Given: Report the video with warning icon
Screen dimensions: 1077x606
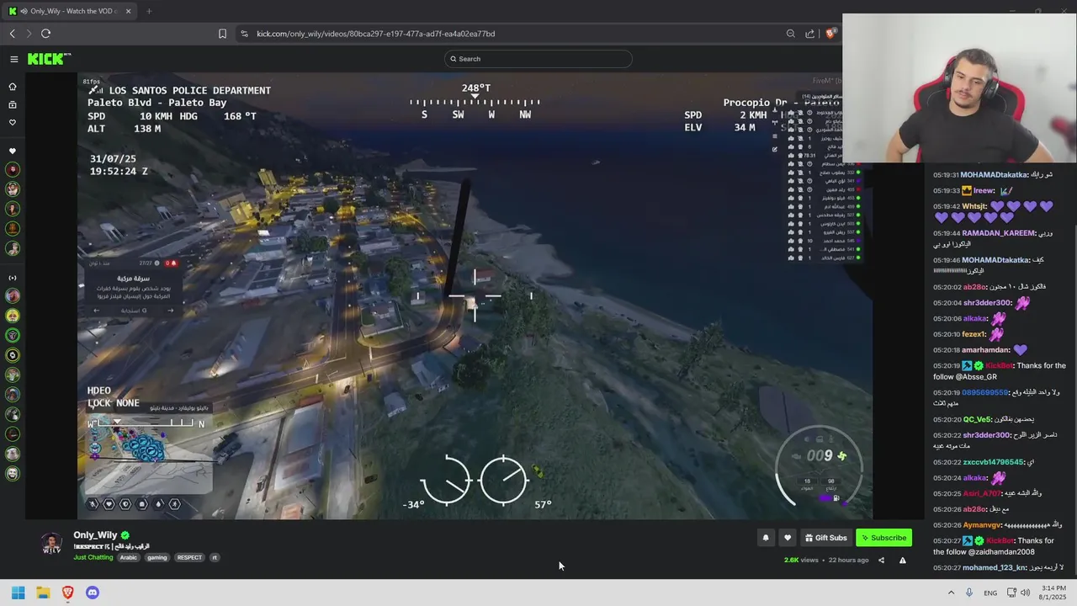Looking at the screenshot, I should click(903, 561).
